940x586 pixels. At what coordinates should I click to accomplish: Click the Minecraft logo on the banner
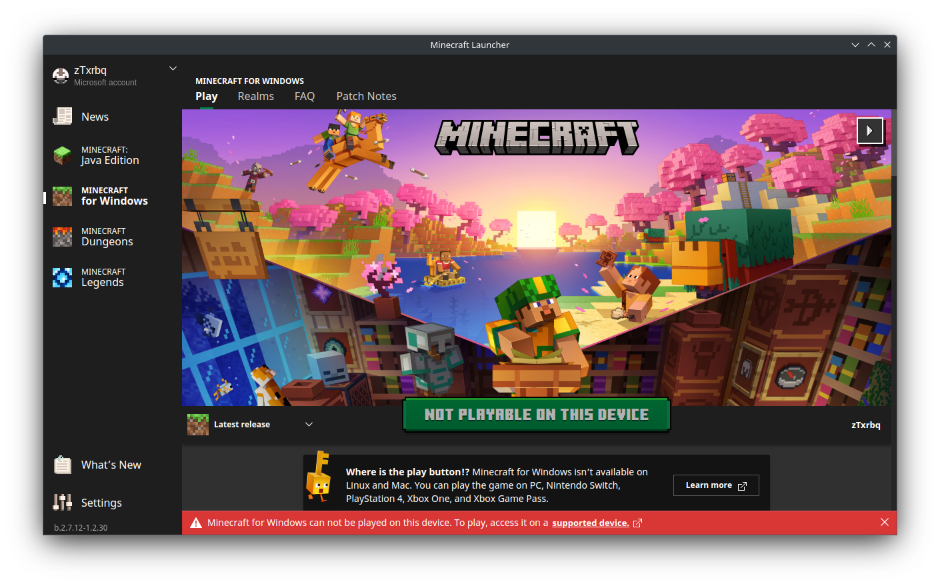[x=537, y=137]
